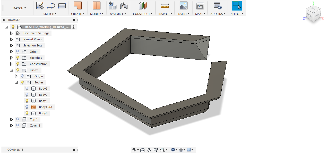Open the CONSTRUCT menu
The image size is (327, 154).
click(x=143, y=14)
